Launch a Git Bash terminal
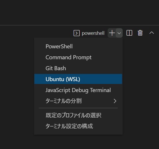The image size is (159, 149). pos(78,68)
